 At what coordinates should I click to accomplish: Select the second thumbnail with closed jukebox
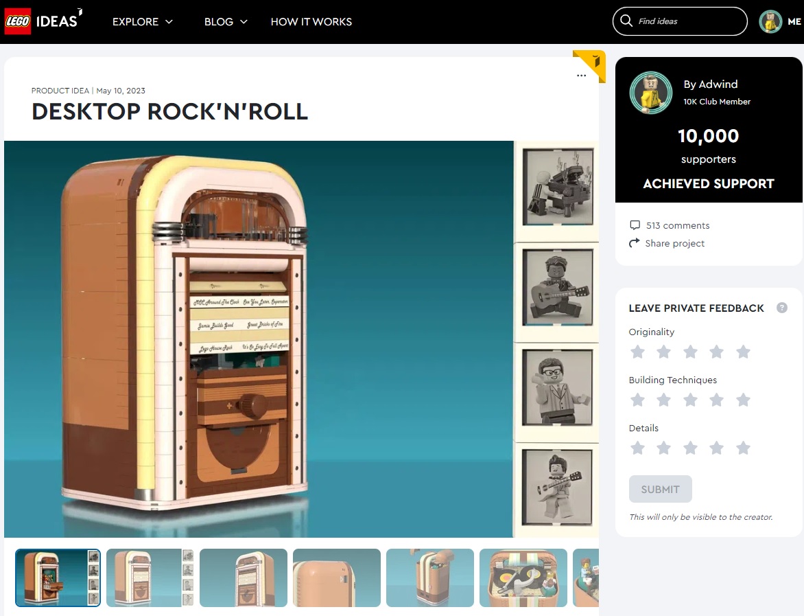[150, 578]
